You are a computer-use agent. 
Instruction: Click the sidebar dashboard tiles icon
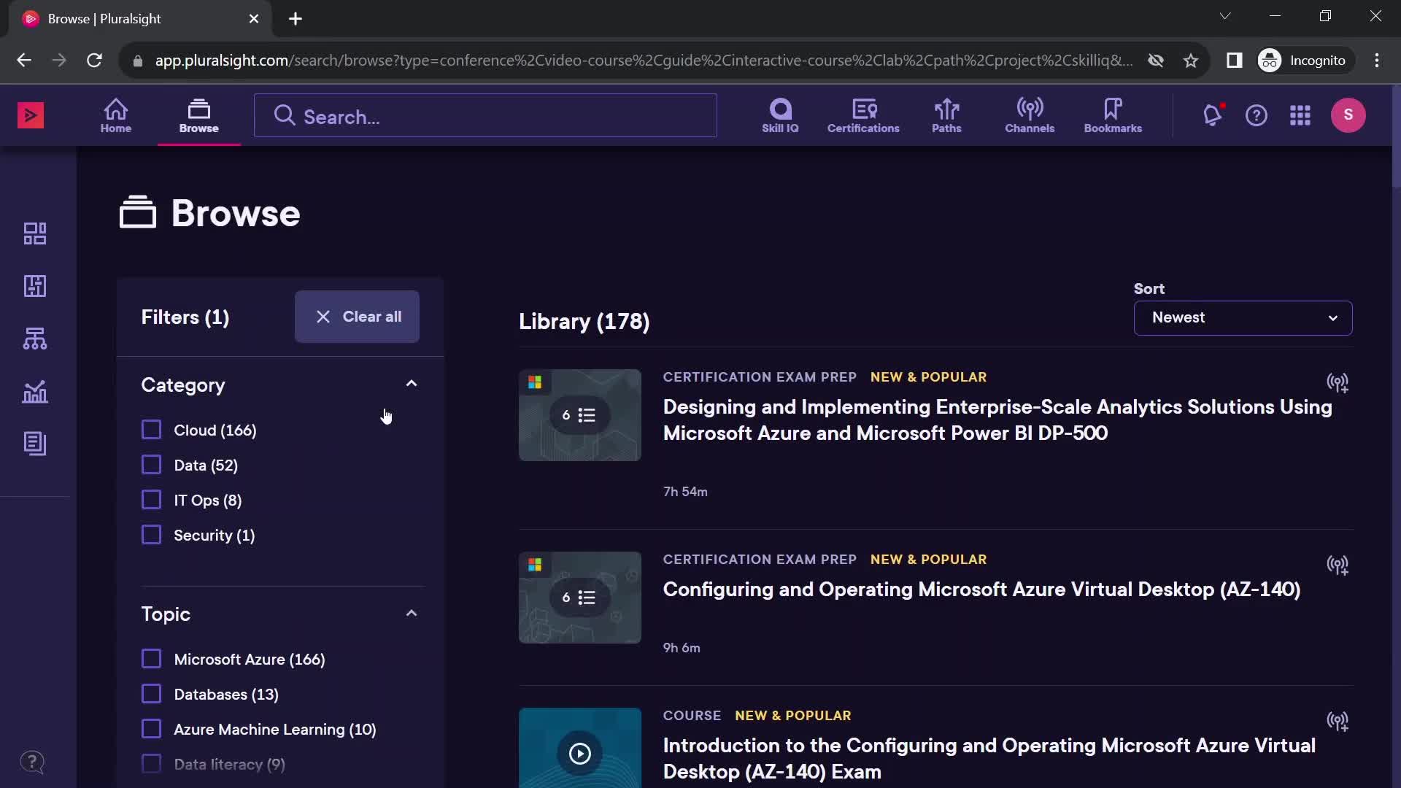(35, 233)
